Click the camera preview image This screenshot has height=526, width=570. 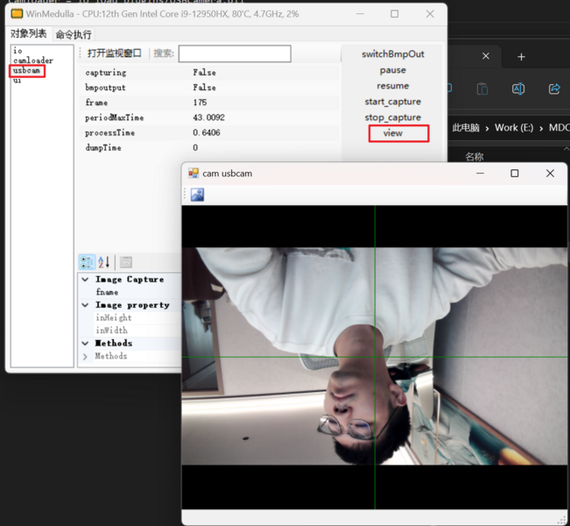coord(375,357)
